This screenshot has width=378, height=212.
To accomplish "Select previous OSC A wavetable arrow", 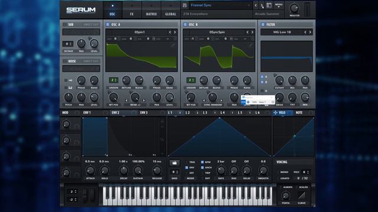I will [x=170, y=32].
